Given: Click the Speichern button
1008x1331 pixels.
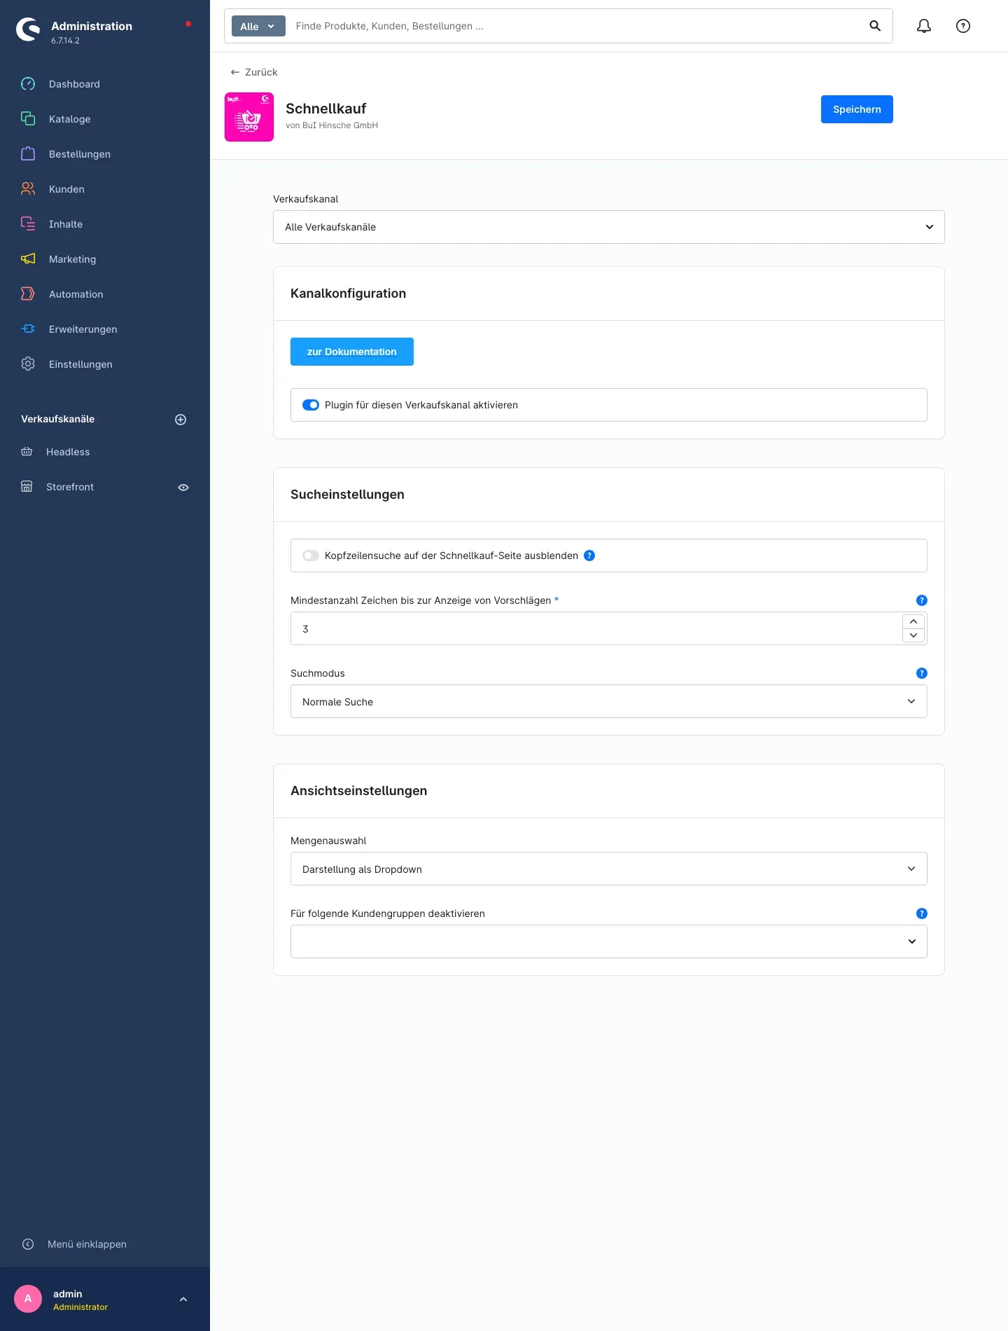Looking at the screenshot, I should click(857, 109).
